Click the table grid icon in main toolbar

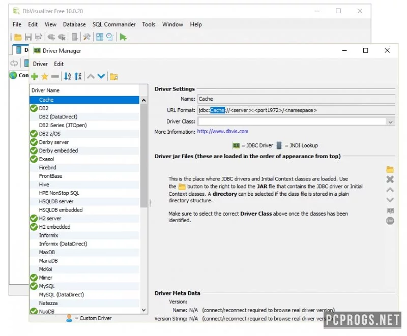pyautogui.click(x=100, y=37)
